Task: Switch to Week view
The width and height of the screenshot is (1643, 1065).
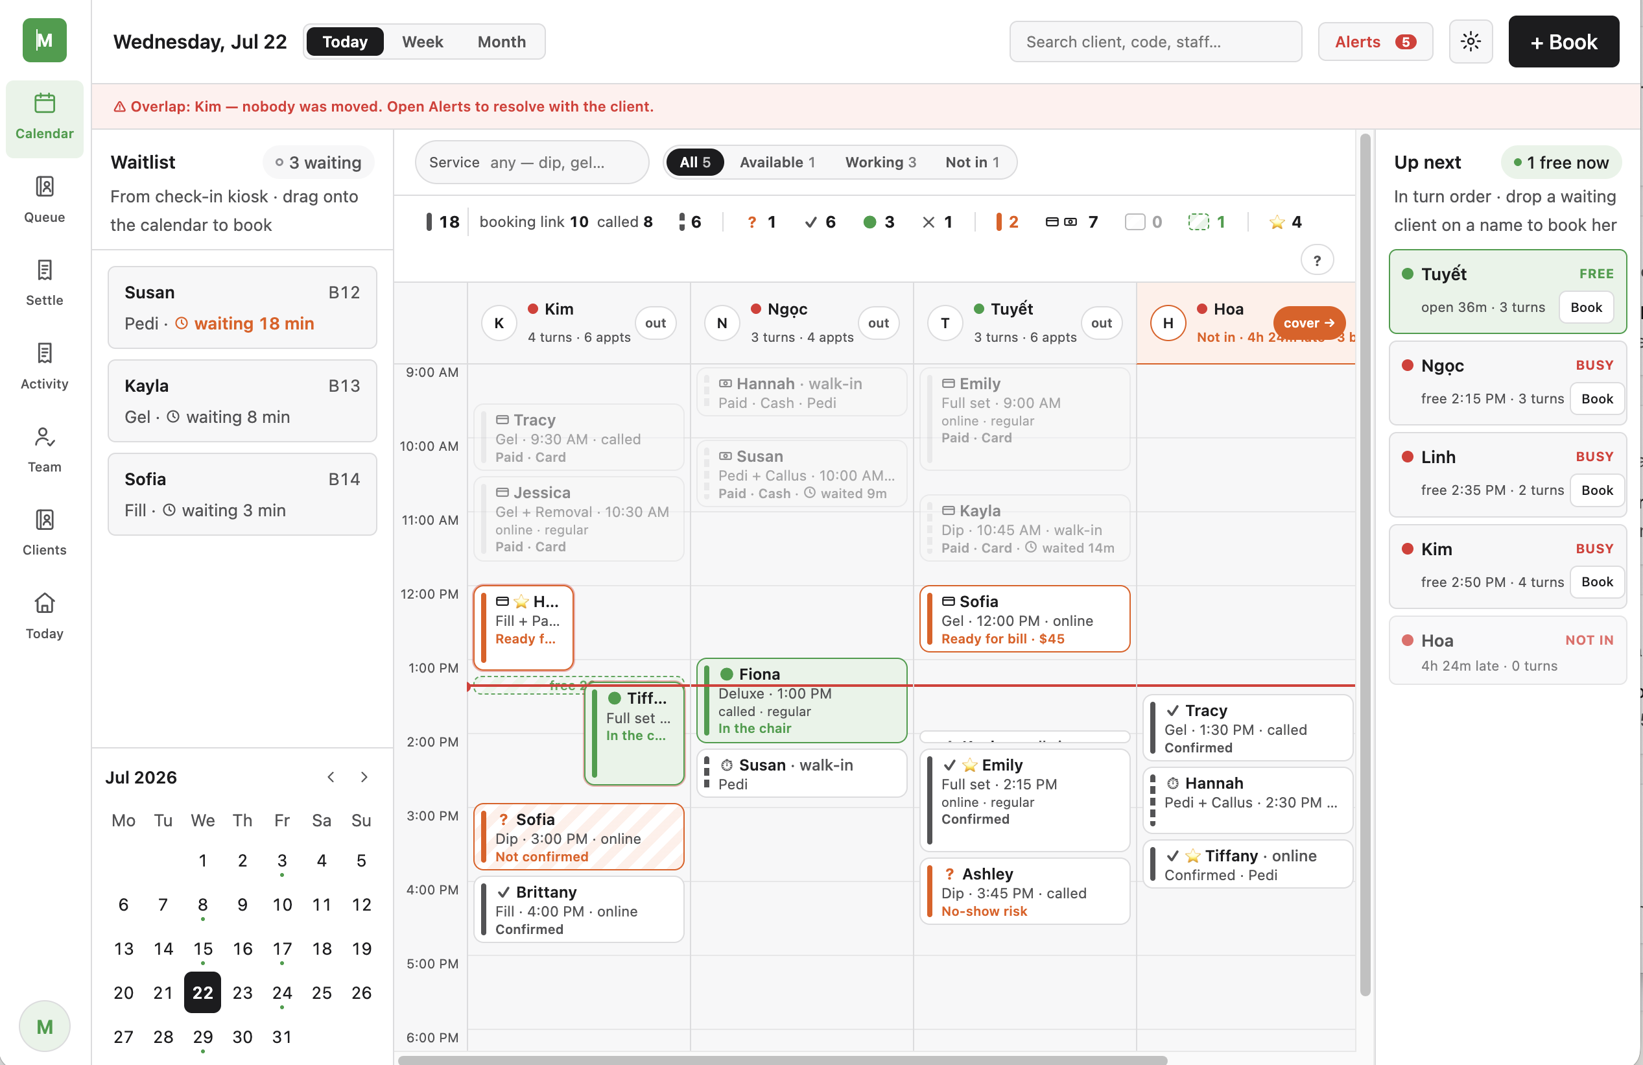Action: [423, 42]
